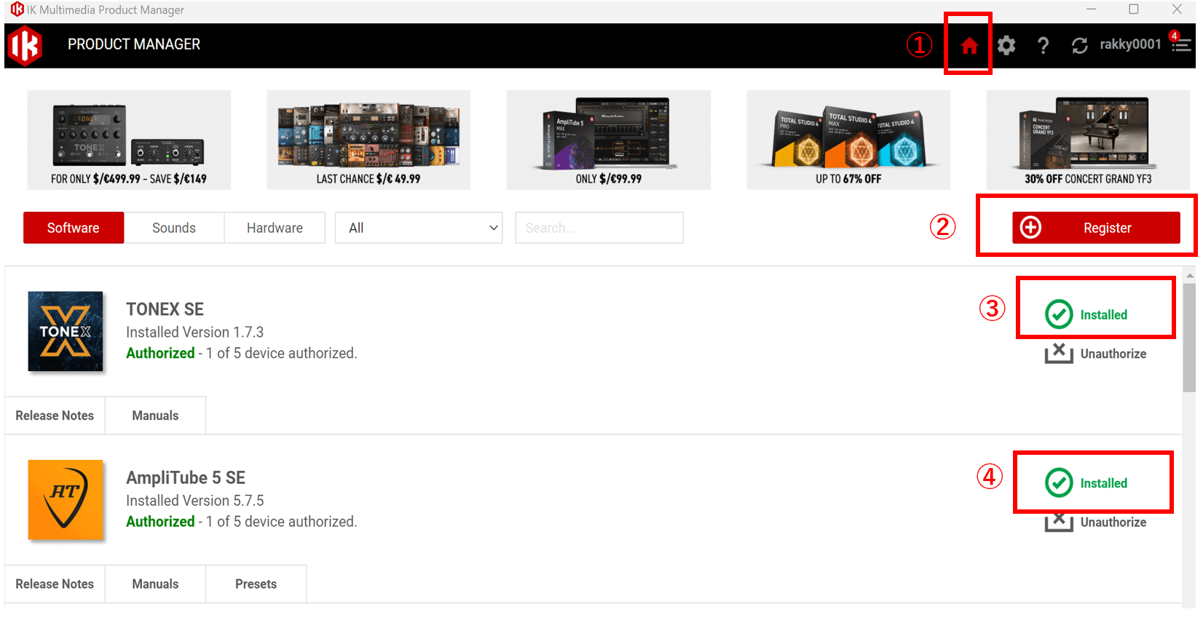Click Installed label for TONEX SE

pyautogui.click(x=1104, y=315)
